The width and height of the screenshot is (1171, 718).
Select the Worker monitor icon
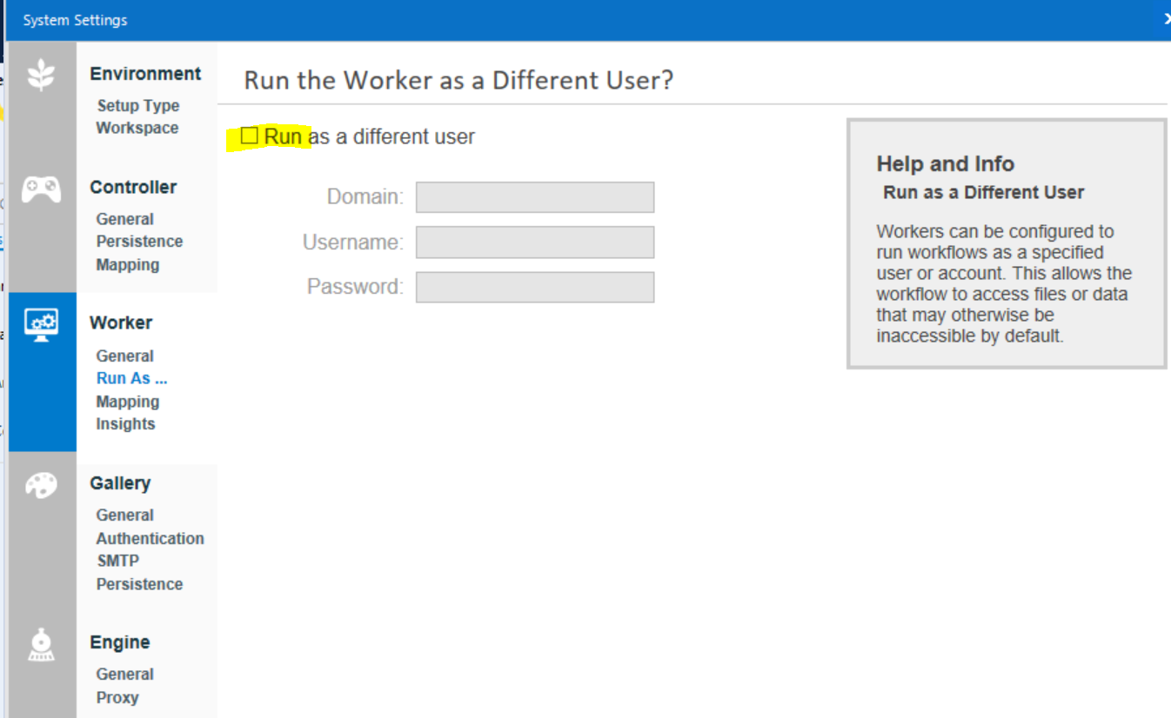pyautogui.click(x=42, y=322)
